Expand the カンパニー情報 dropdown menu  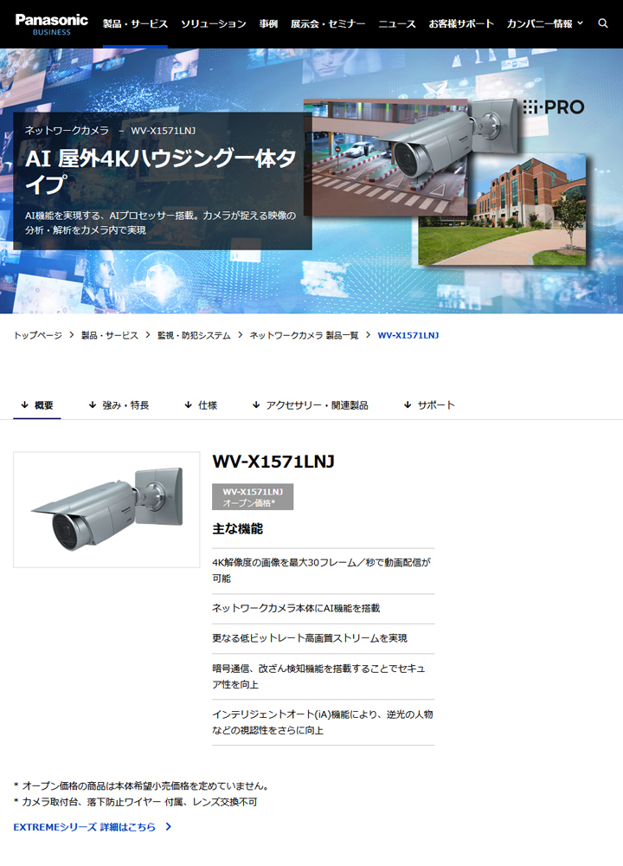544,23
